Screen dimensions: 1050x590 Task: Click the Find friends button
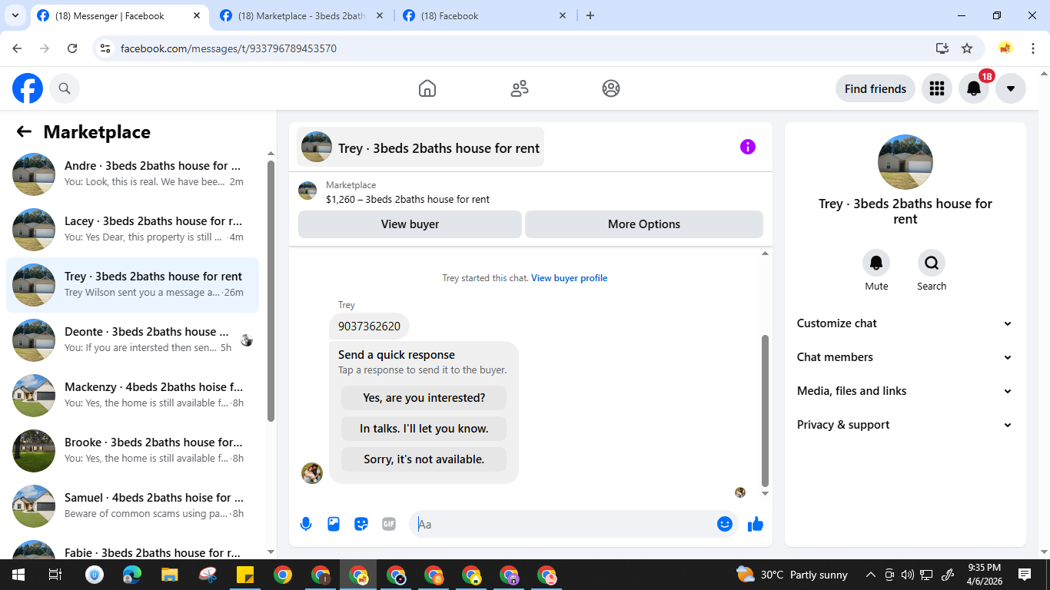tap(876, 88)
